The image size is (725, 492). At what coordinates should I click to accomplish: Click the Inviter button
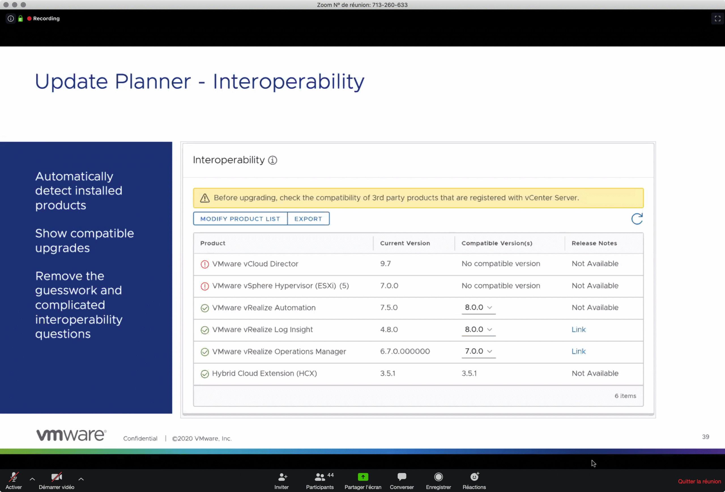coord(282,481)
